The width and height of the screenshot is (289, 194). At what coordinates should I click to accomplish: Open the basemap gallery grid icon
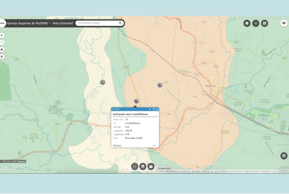[264, 23]
